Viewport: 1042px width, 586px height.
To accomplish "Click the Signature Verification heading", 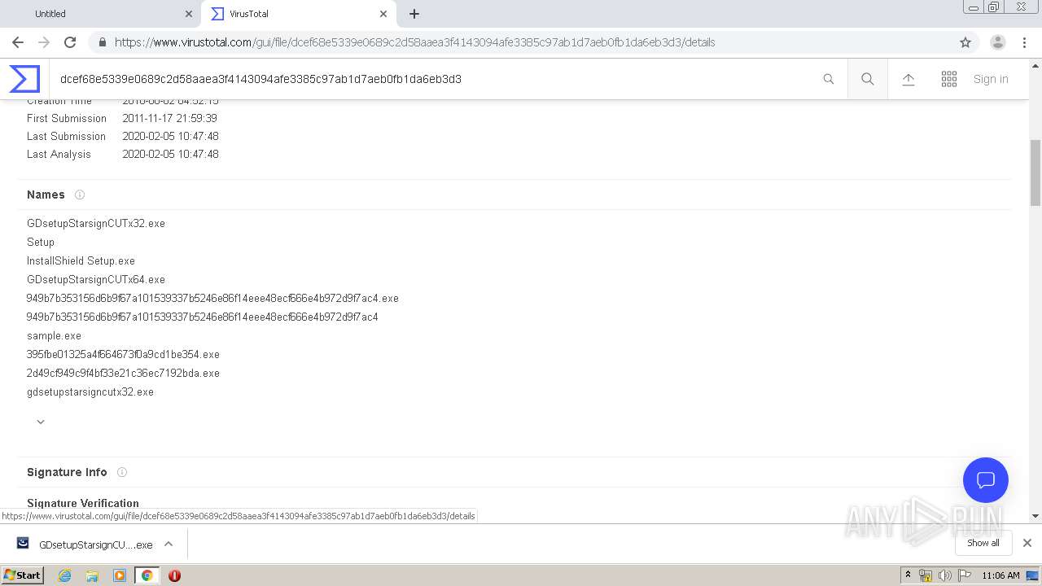I will [83, 503].
